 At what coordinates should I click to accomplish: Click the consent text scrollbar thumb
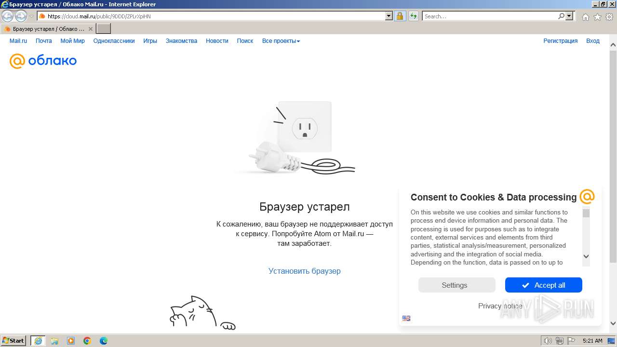point(586,213)
